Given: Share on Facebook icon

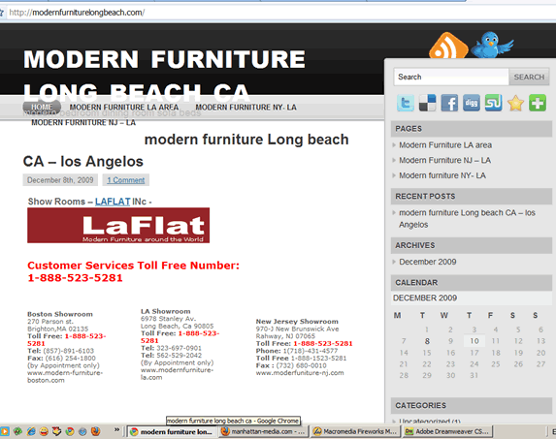Looking at the screenshot, I should 449,103.
